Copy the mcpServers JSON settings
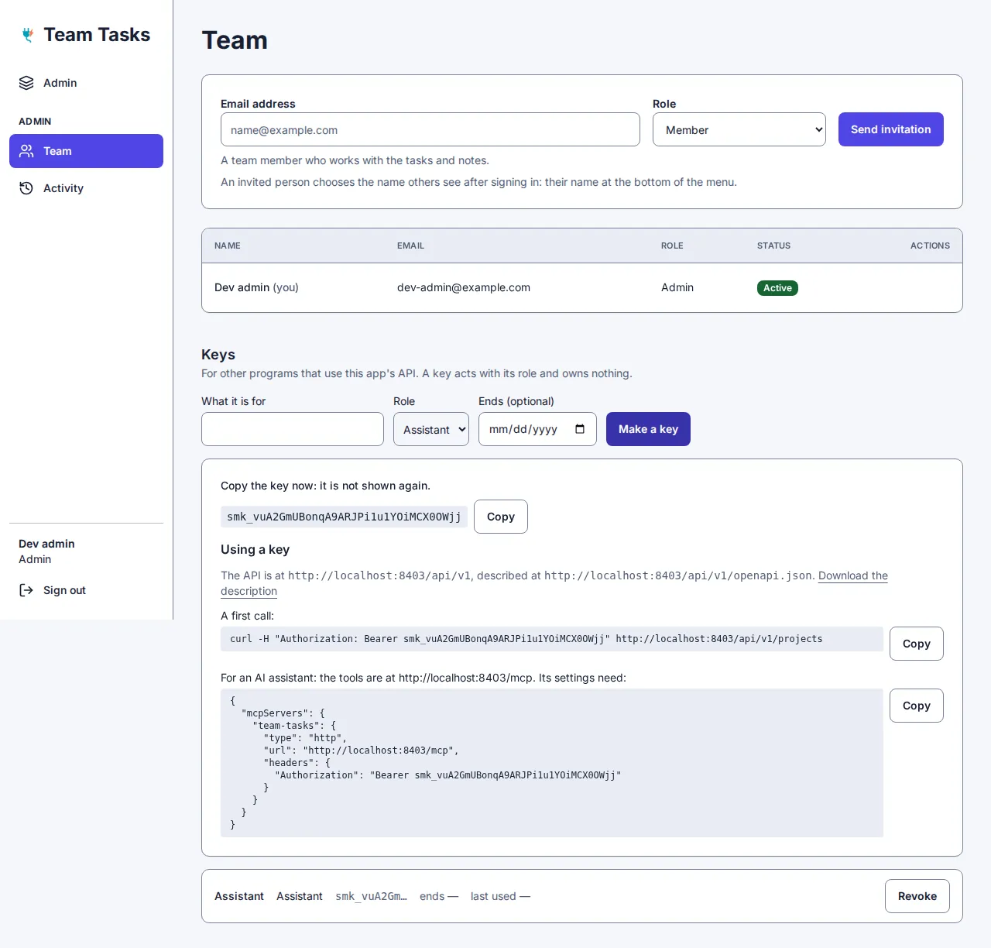Image resolution: width=991 pixels, height=948 pixels. click(x=917, y=706)
